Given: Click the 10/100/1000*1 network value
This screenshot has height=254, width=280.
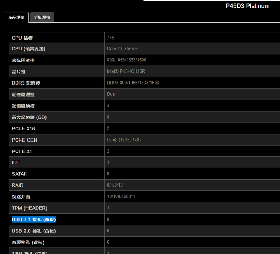Looking at the screenshot, I should 121,196.
